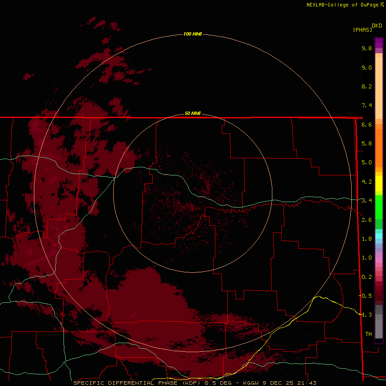This screenshot has width=386, height=386.
Task: Click the purple top segment of color bar
Action: click(x=379, y=43)
